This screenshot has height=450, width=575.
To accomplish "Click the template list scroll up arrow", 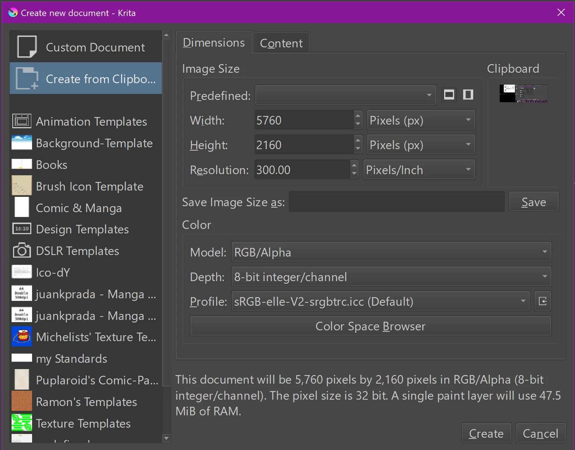I will click(167, 35).
